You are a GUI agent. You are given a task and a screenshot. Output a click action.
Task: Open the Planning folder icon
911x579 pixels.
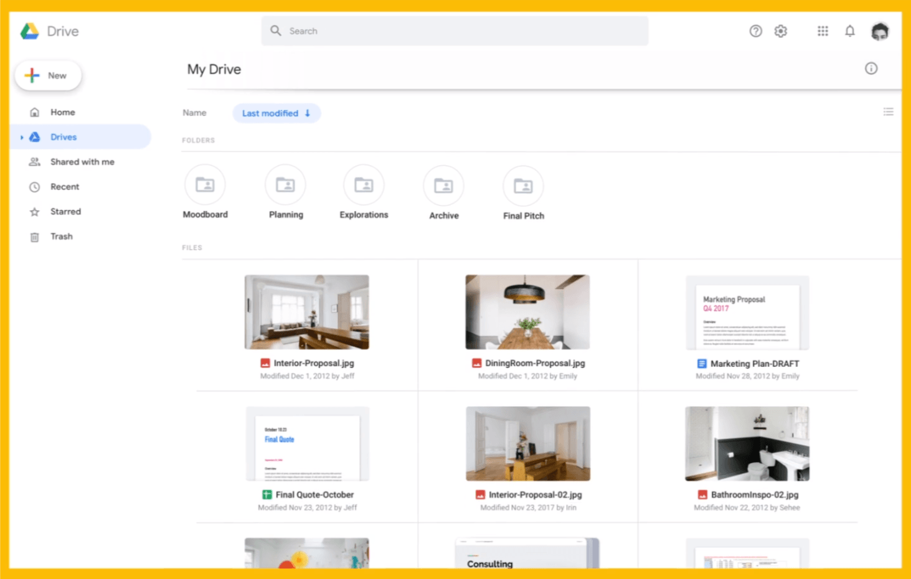pyautogui.click(x=285, y=185)
